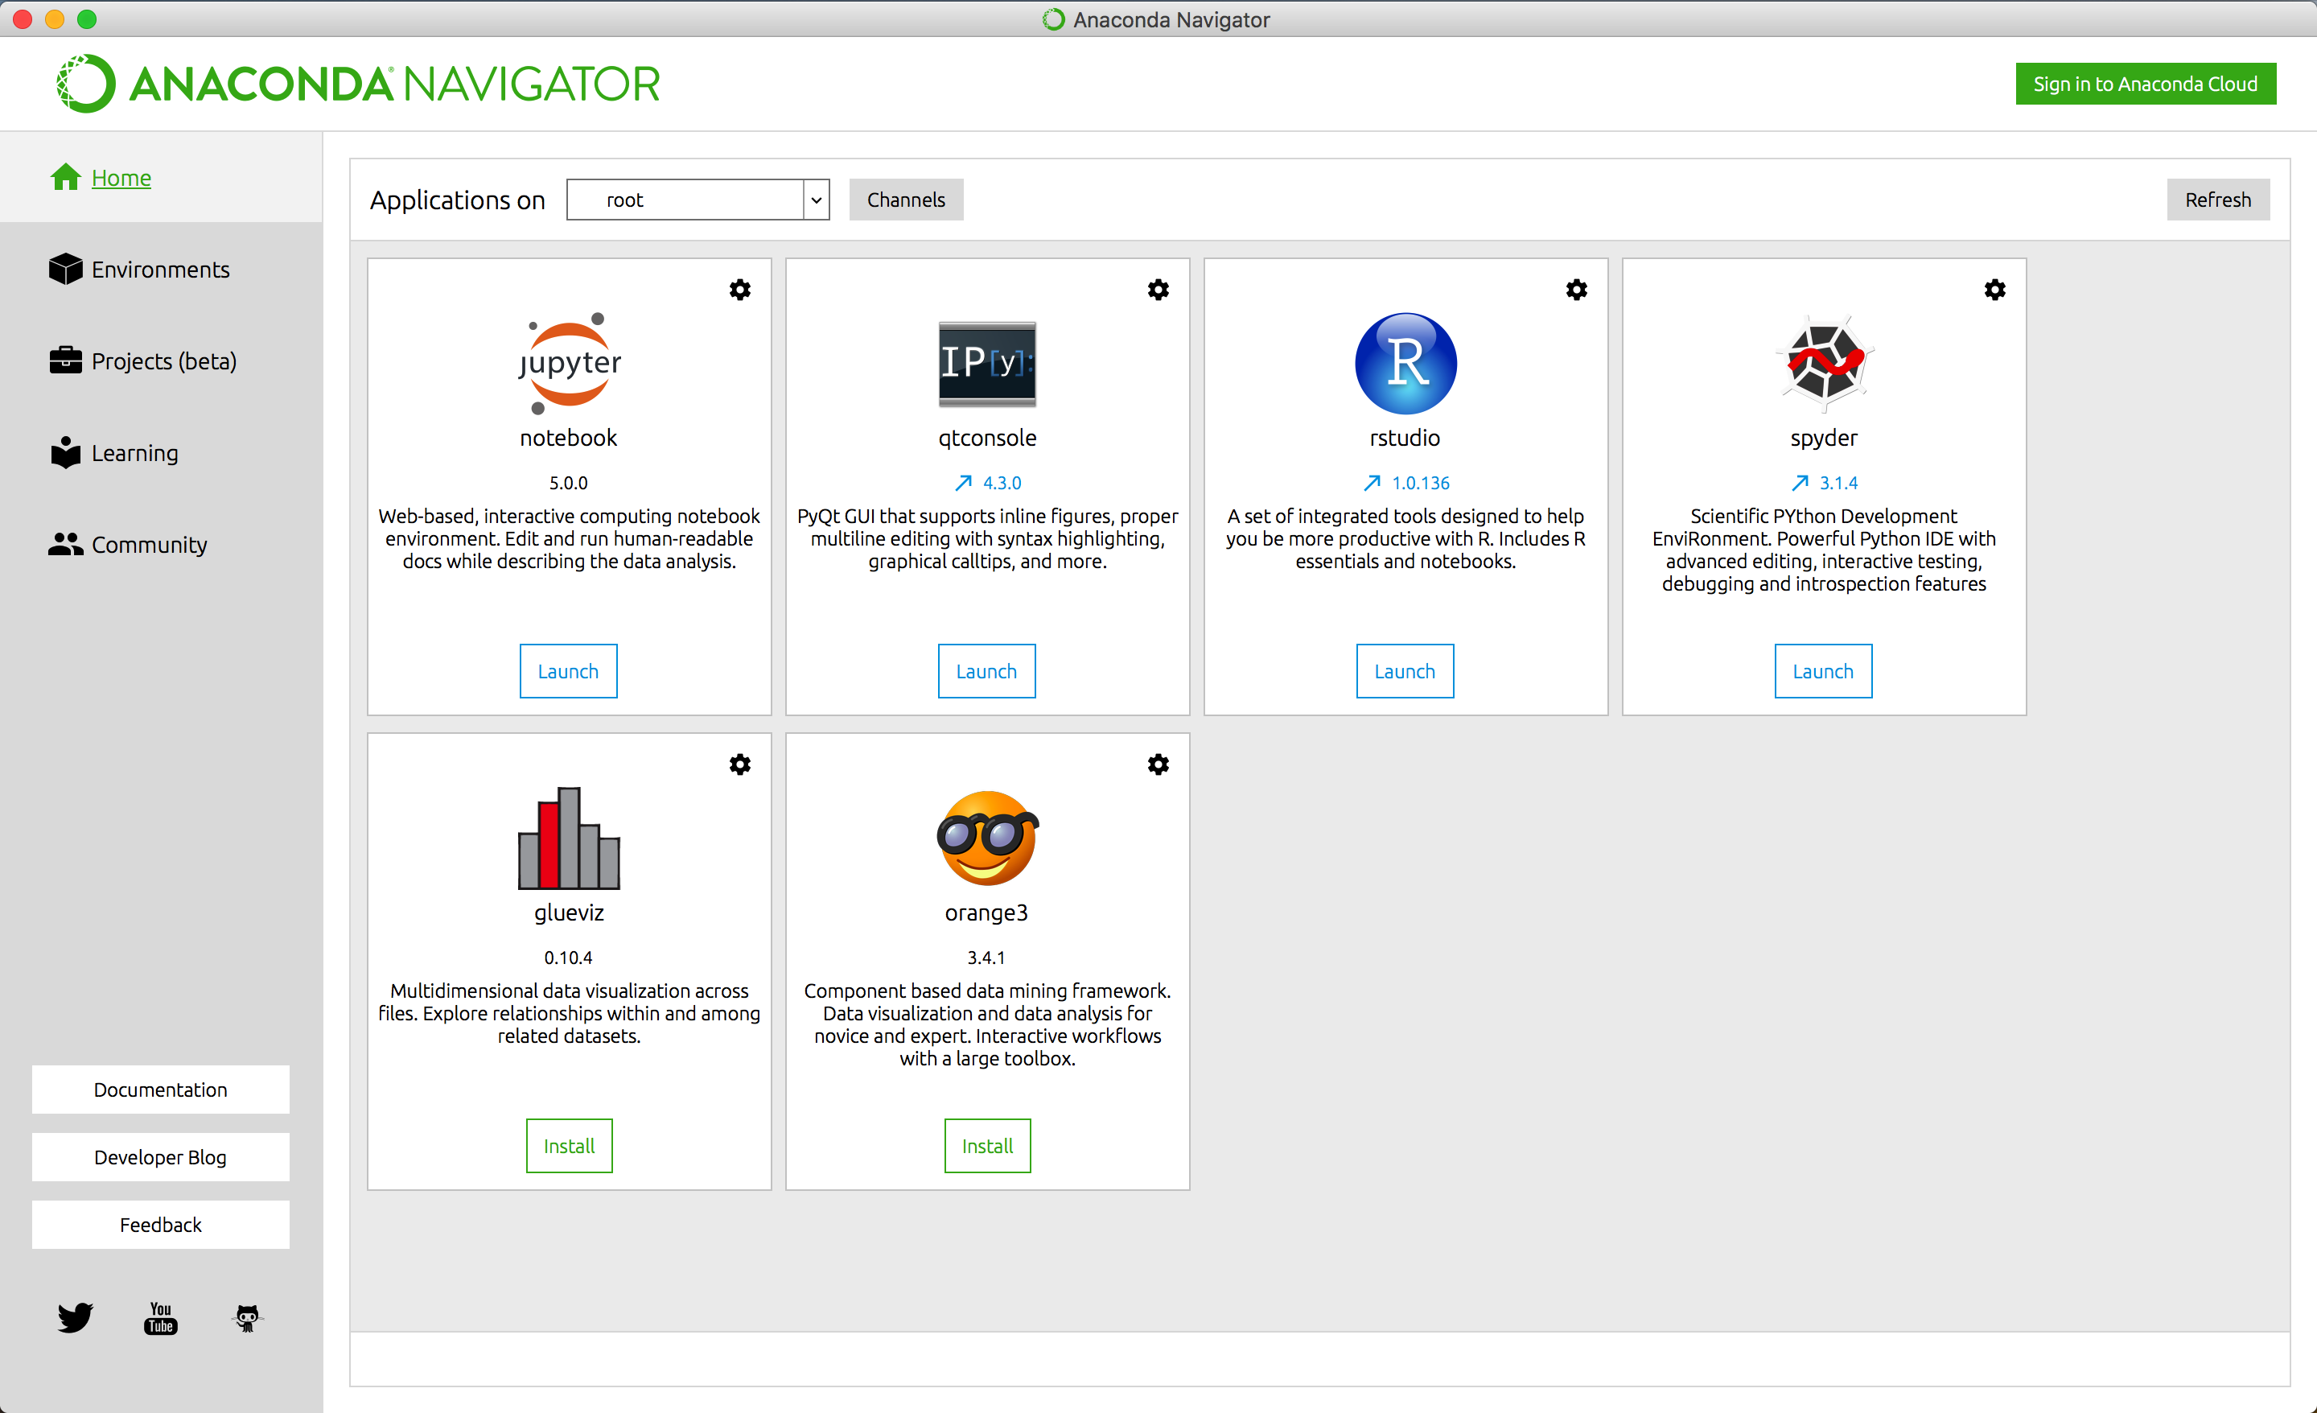Launch Jupyter notebook
The image size is (2317, 1413).
click(x=568, y=671)
